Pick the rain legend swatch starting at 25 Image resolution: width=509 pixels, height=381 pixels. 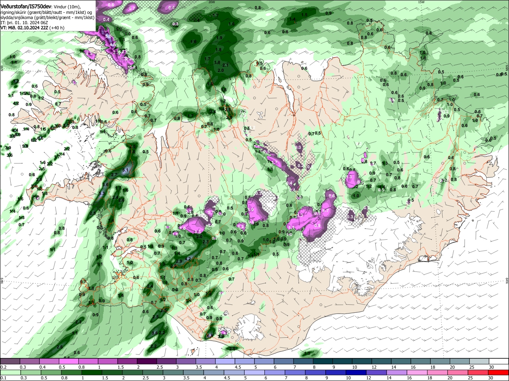(478, 372)
